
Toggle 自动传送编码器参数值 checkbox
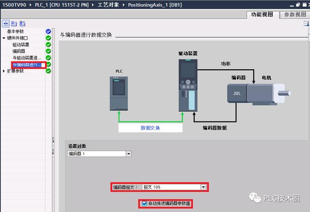(144, 204)
